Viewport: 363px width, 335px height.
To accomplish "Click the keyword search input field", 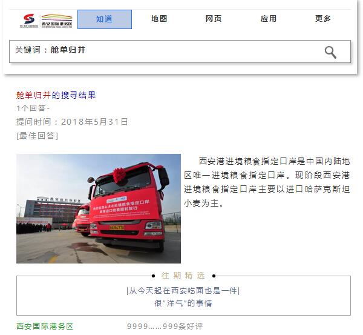I will (180, 51).
